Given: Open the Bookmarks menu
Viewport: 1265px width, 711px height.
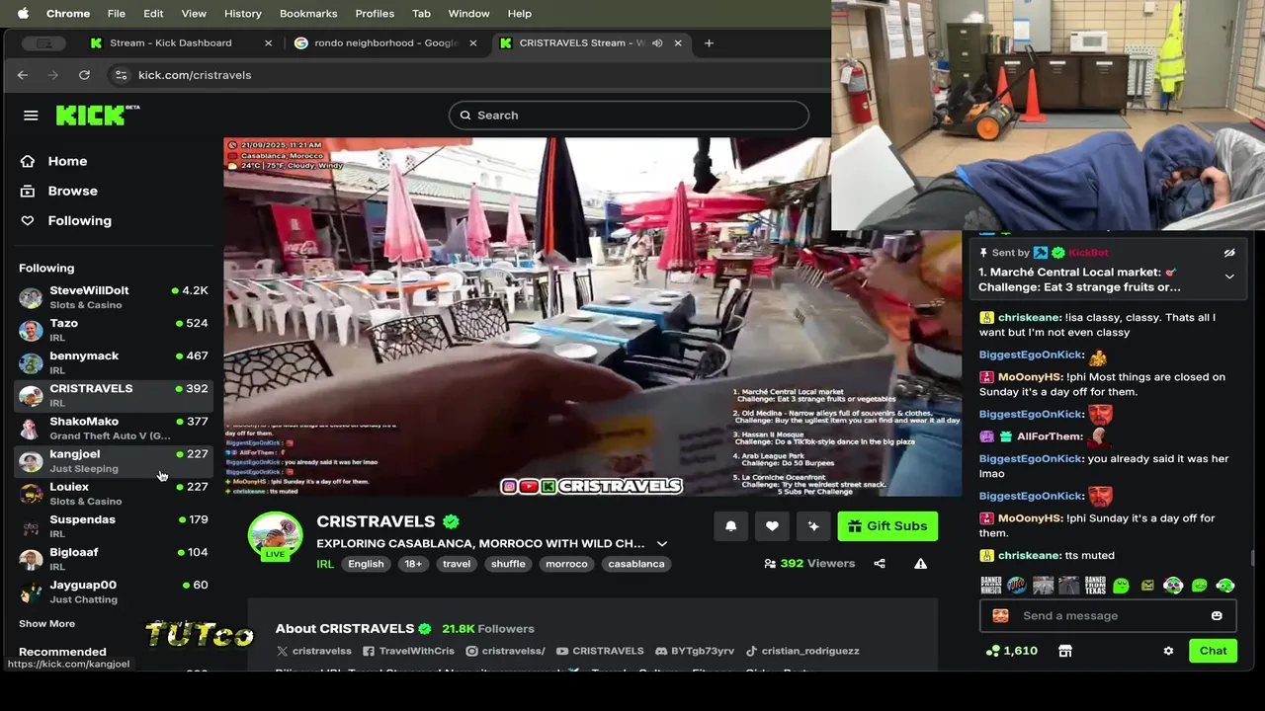Looking at the screenshot, I should pyautogui.click(x=308, y=14).
